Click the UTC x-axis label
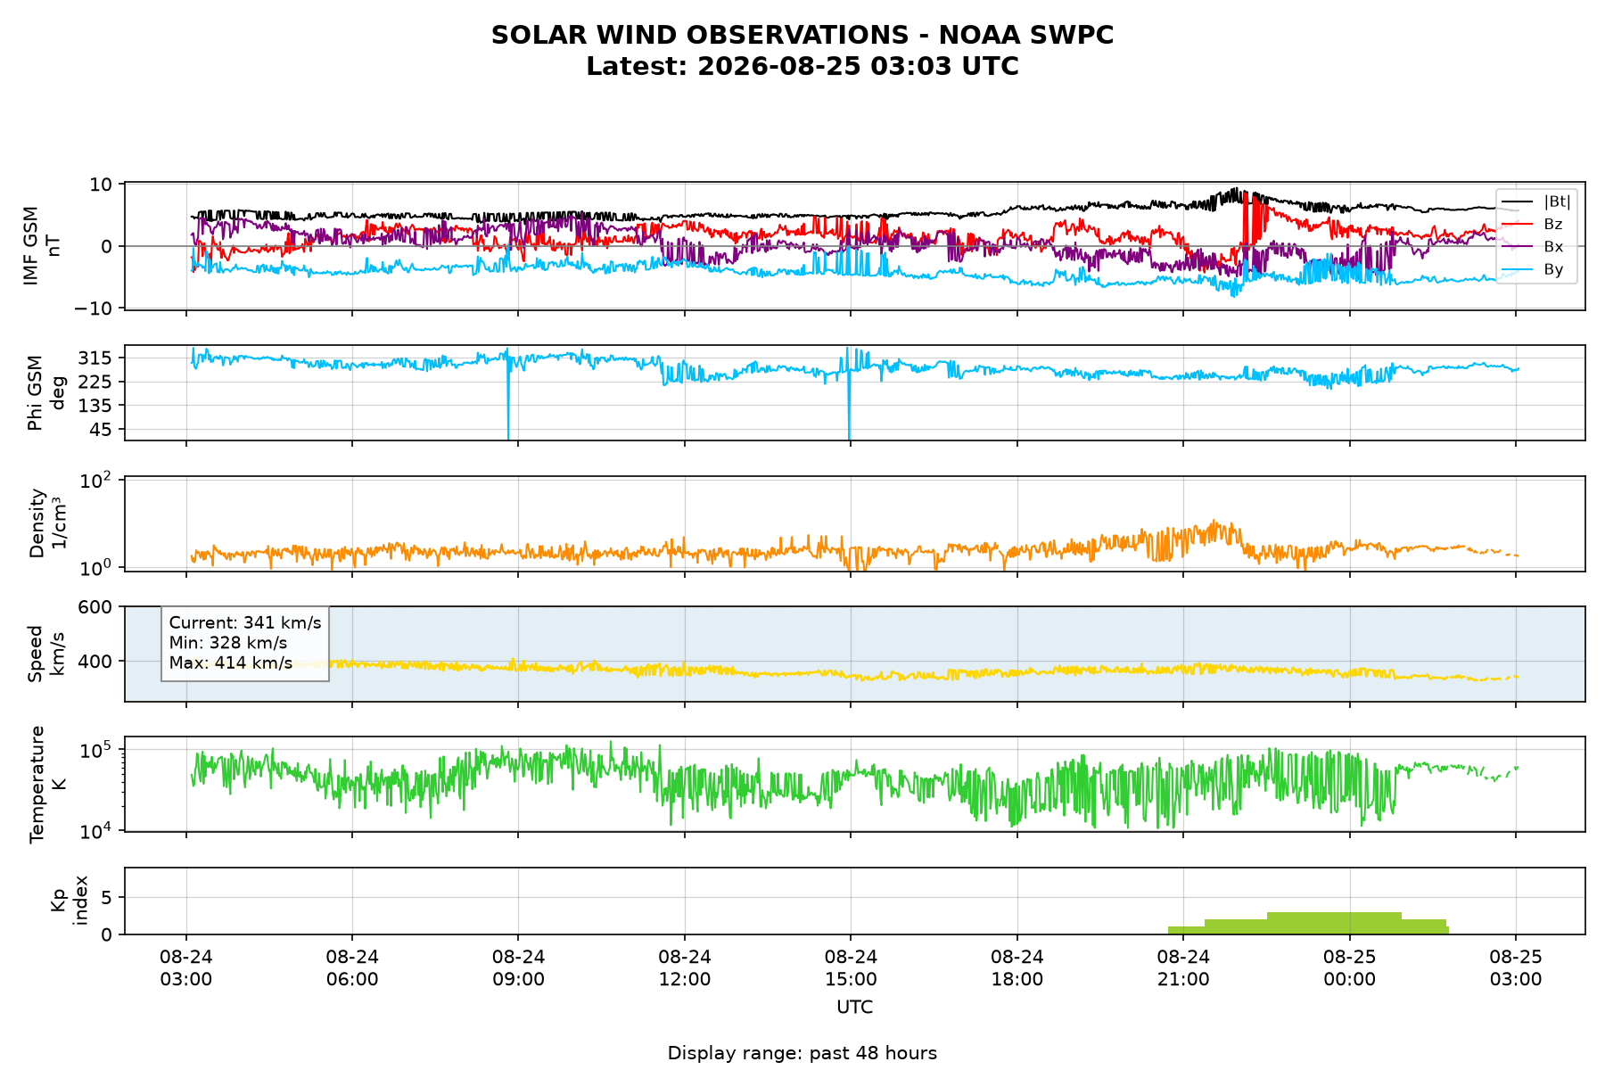Image resolution: width=1605 pixels, height=1070 pixels. (x=855, y=1008)
